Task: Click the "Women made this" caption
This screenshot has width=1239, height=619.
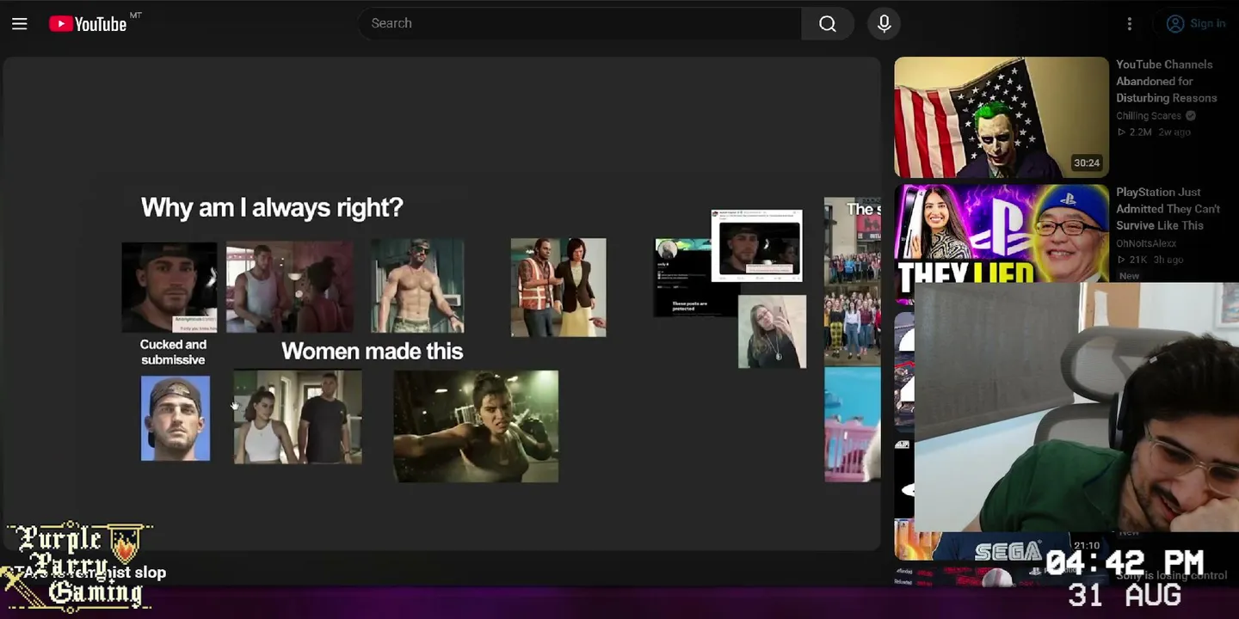Action: 373,351
